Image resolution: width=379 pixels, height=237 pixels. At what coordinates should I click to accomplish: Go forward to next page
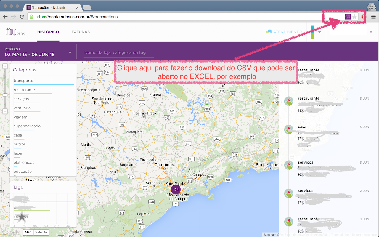tap(13, 17)
